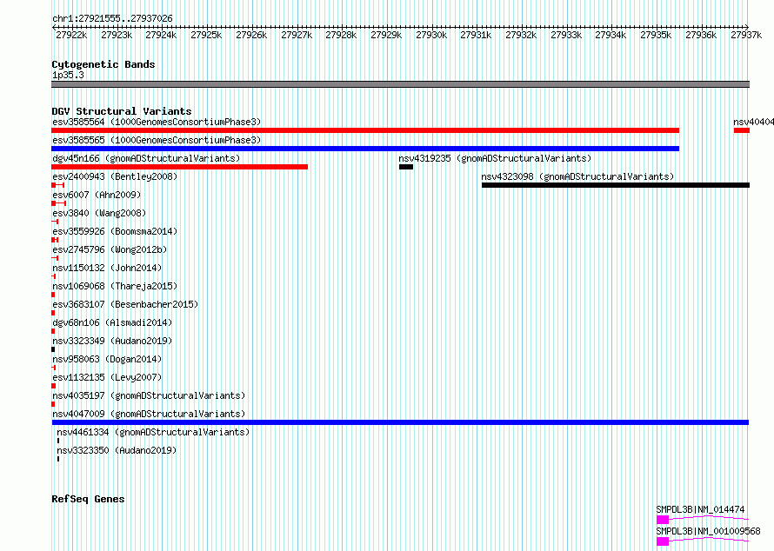The image size is (774, 551).
Task: Click the nsv3323349 small black marker
Action: [53, 349]
